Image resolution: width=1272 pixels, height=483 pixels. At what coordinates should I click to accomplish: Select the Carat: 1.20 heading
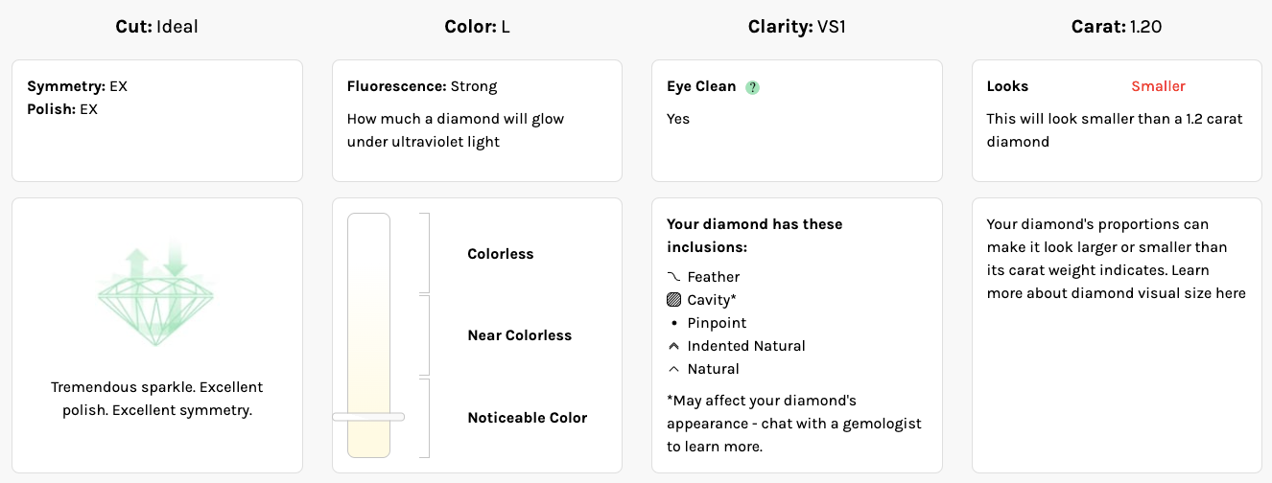pyautogui.click(x=1117, y=27)
